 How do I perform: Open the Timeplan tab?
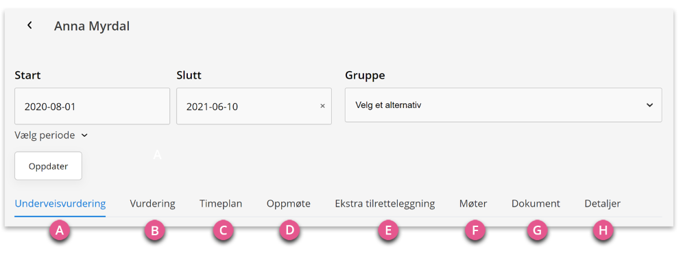(x=221, y=204)
